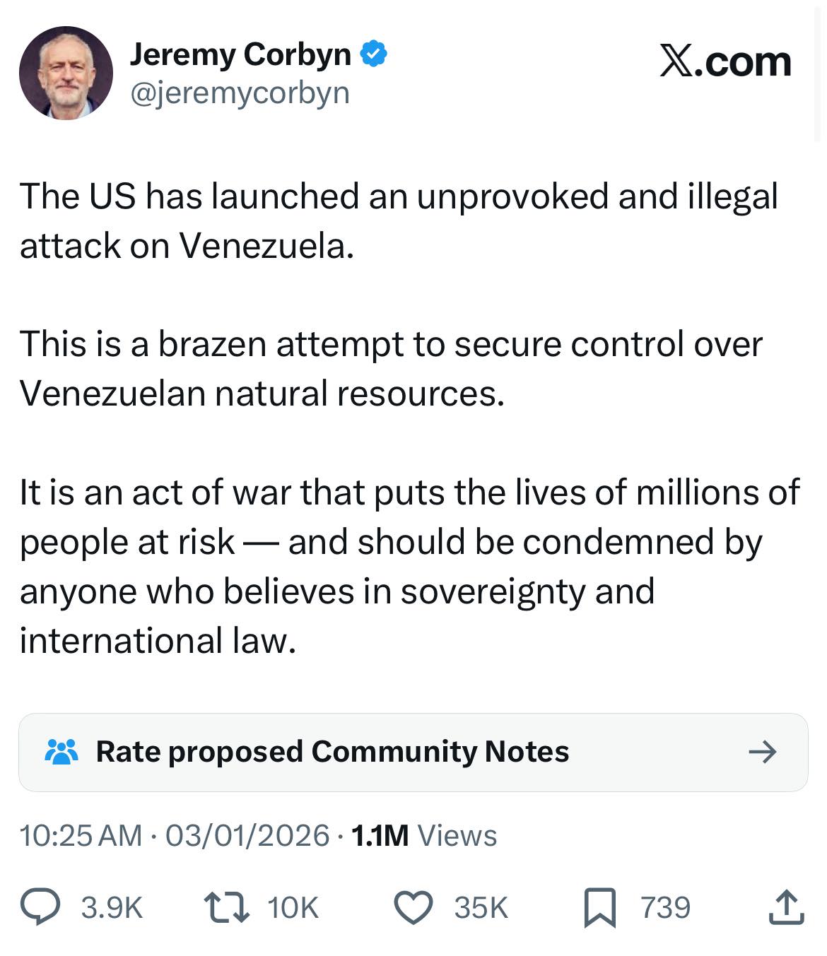
Task: Click the @jeremycorbyn handle
Action: (239, 92)
